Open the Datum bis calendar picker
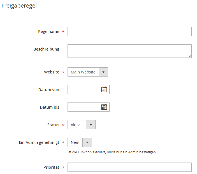The width and height of the screenshot is (197, 174). (104, 107)
